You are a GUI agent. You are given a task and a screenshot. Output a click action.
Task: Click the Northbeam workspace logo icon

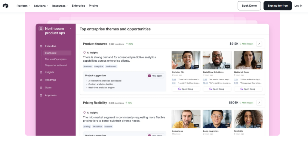tap(41, 29)
